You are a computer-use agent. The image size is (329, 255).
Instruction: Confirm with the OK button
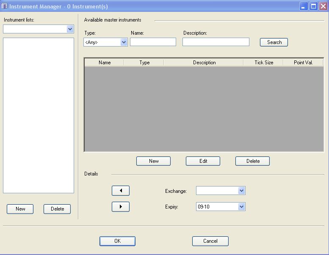117,241
